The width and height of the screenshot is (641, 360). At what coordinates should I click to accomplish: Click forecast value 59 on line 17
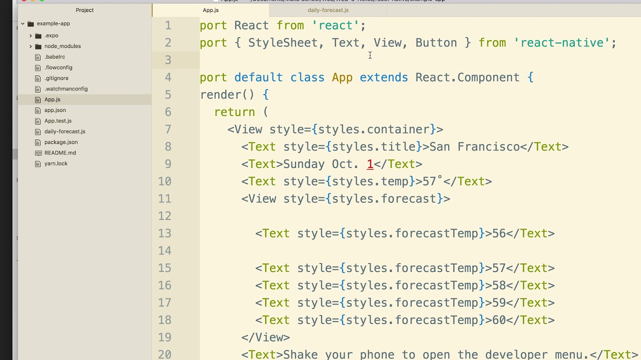[x=499, y=303]
